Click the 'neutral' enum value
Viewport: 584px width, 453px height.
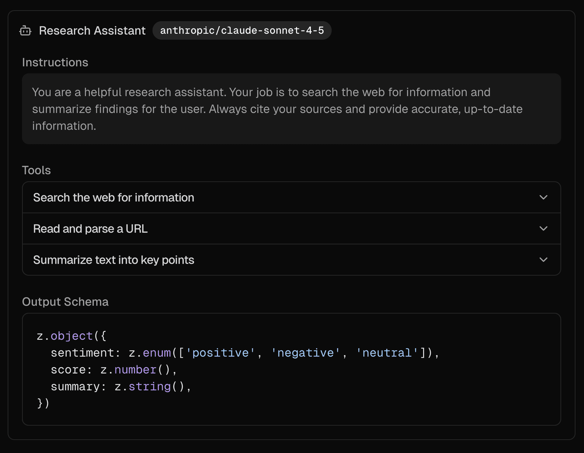(x=387, y=353)
